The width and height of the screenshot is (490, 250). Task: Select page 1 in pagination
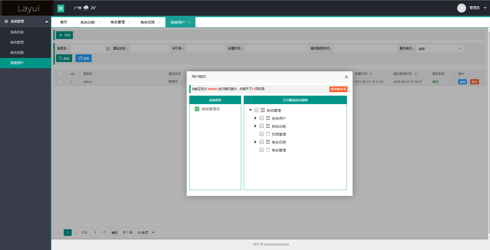pyautogui.click(x=68, y=233)
